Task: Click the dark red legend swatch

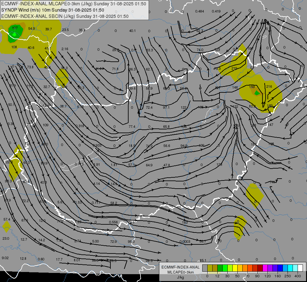Action: tap(260, 268)
